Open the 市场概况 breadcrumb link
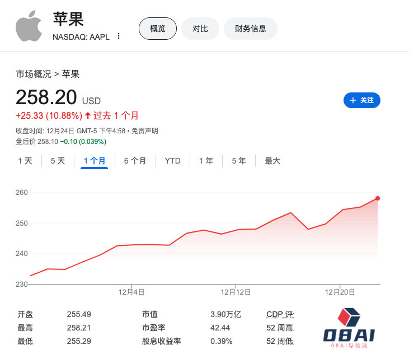 (x=34, y=74)
